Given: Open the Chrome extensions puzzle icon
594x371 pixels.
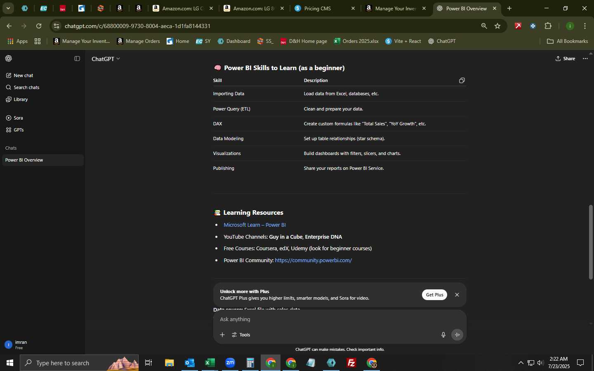Looking at the screenshot, I should pyautogui.click(x=548, y=26).
